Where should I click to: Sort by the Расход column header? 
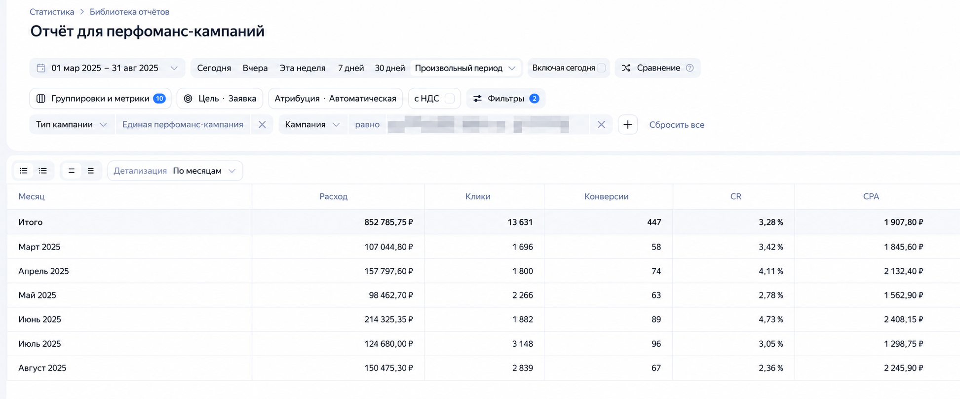coord(333,196)
